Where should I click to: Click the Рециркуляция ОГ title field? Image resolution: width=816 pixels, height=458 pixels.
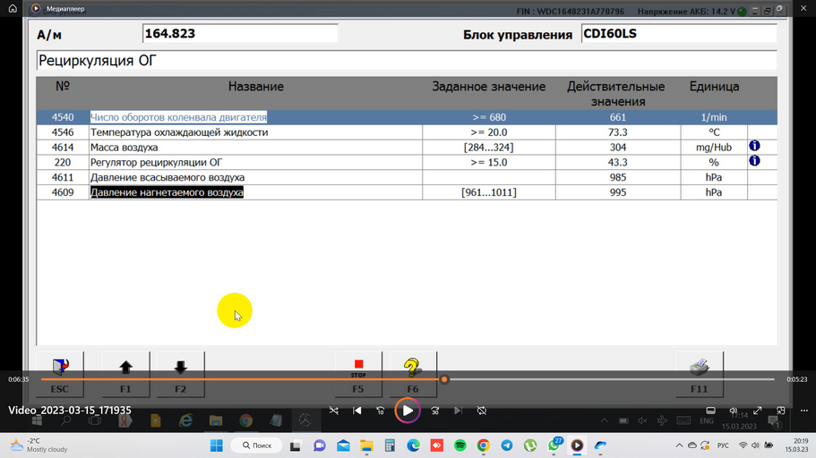(407, 60)
